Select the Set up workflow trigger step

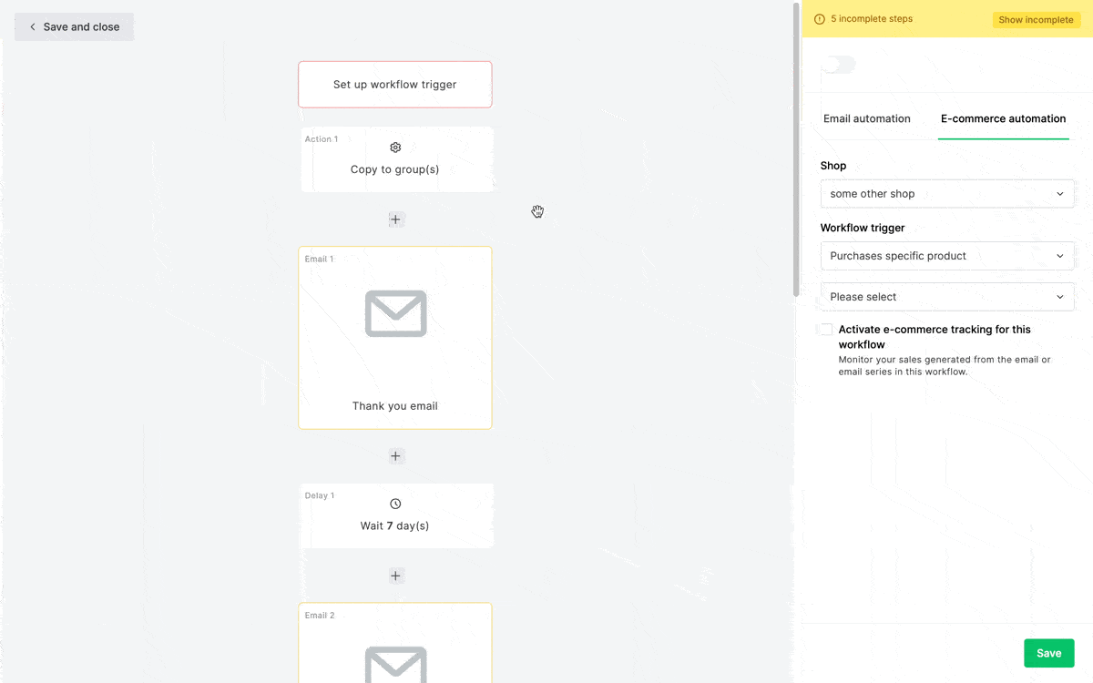(x=395, y=85)
